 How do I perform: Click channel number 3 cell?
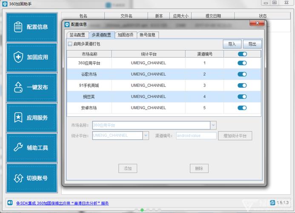point(204,85)
